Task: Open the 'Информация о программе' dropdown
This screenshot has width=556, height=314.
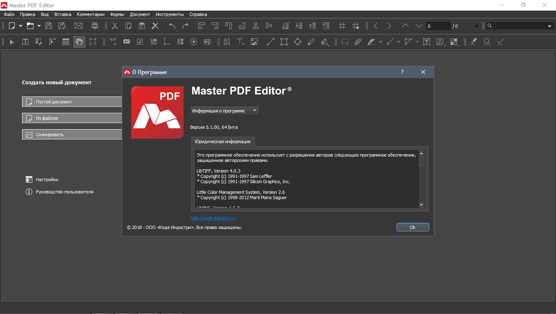Action: [x=224, y=111]
